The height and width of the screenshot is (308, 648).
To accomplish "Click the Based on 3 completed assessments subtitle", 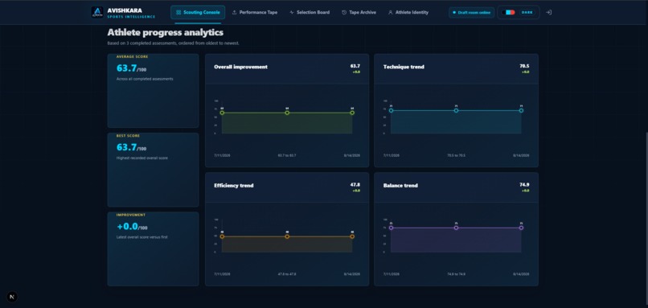I will [173, 43].
